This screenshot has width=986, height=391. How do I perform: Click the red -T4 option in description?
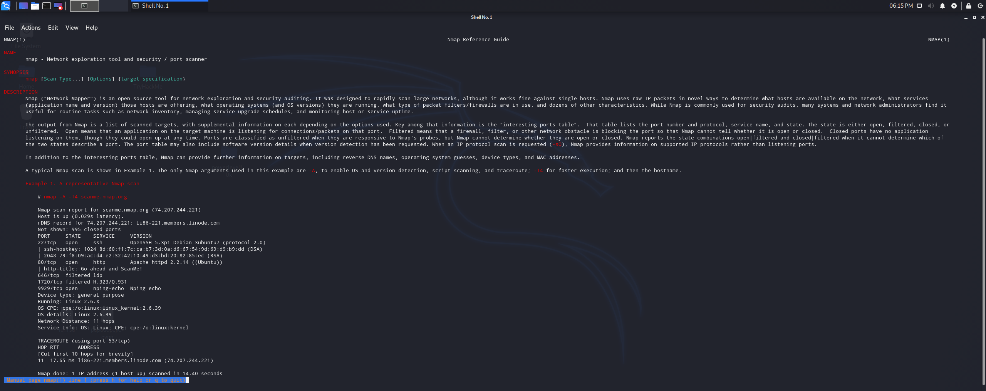538,171
